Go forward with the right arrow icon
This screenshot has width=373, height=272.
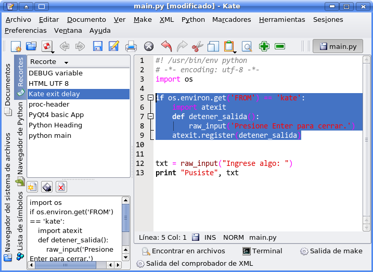click(80, 46)
